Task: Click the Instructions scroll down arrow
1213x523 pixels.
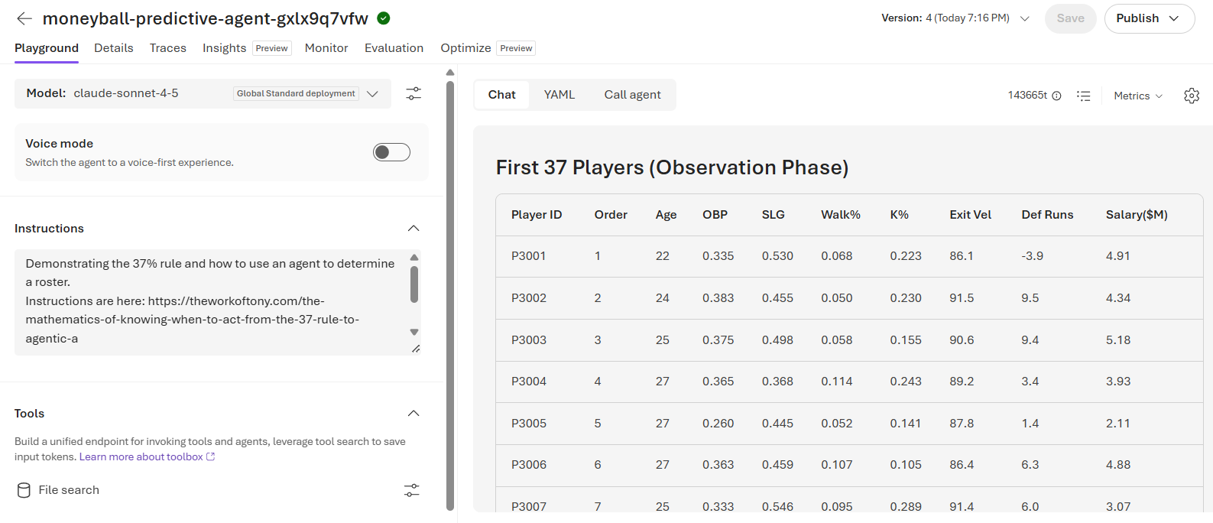Action: (x=414, y=332)
